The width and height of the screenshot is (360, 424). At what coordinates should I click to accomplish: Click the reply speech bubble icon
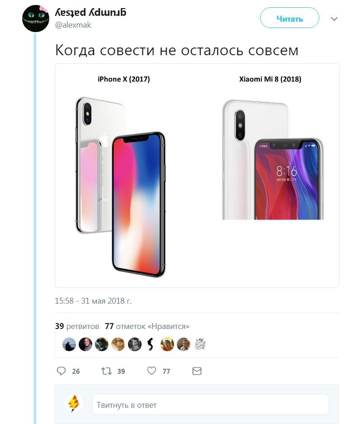(x=61, y=371)
